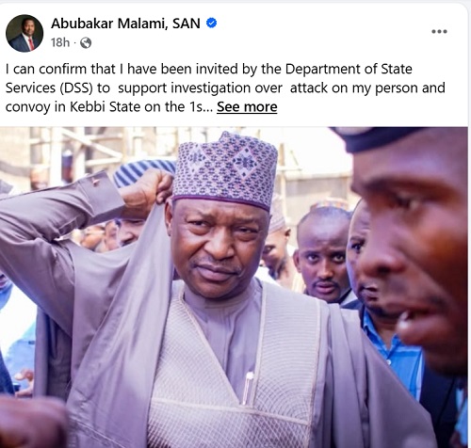Click the background man with short hair
Viewport: 471px width, 448px height.
[x=323, y=254]
